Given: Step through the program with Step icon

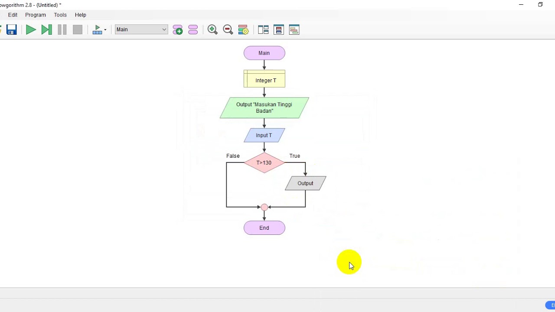Looking at the screenshot, I should click(x=46, y=29).
